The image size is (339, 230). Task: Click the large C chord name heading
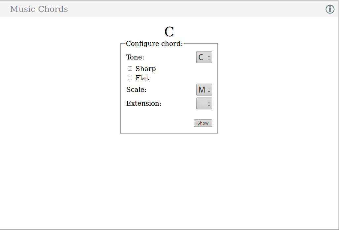(169, 32)
